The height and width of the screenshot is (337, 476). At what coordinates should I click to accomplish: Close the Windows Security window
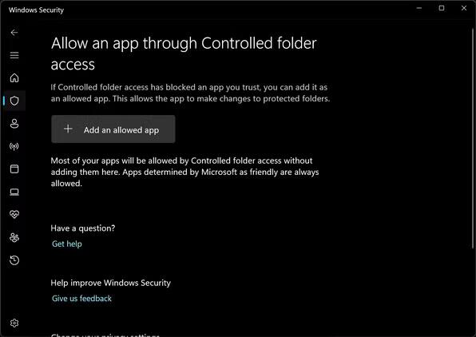click(464, 8)
